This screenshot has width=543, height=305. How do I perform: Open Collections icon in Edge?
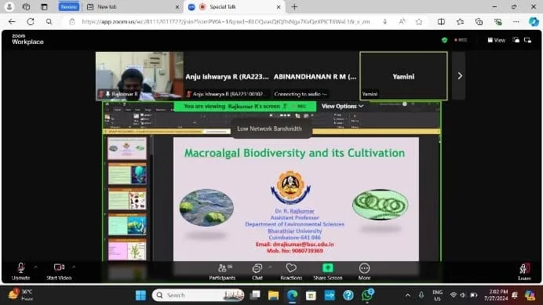click(x=479, y=22)
